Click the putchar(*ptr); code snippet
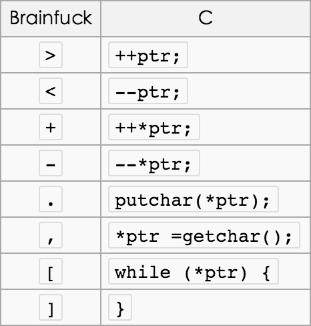 (194, 199)
